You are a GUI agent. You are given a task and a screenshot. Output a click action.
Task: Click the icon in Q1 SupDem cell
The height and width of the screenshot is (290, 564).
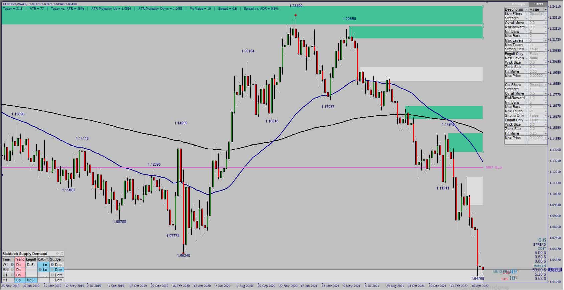pyautogui.click(x=52, y=275)
